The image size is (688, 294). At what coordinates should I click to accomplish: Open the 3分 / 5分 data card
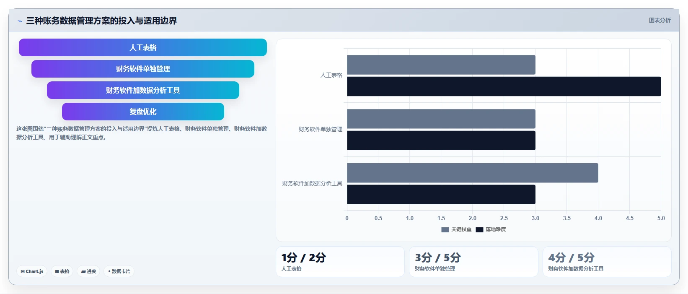pos(473,262)
